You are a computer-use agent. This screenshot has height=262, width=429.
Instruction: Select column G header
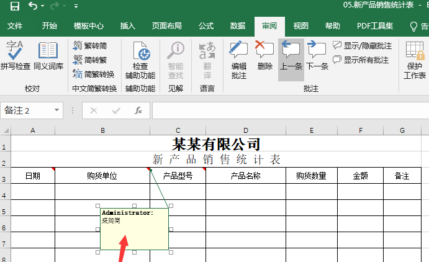tap(402, 130)
